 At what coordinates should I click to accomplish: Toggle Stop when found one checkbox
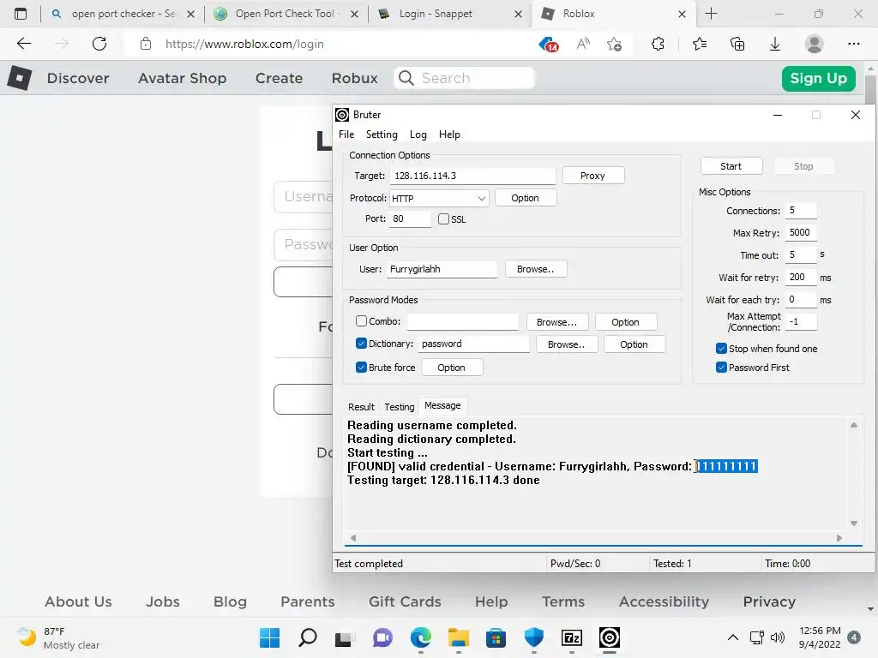(721, 349)
